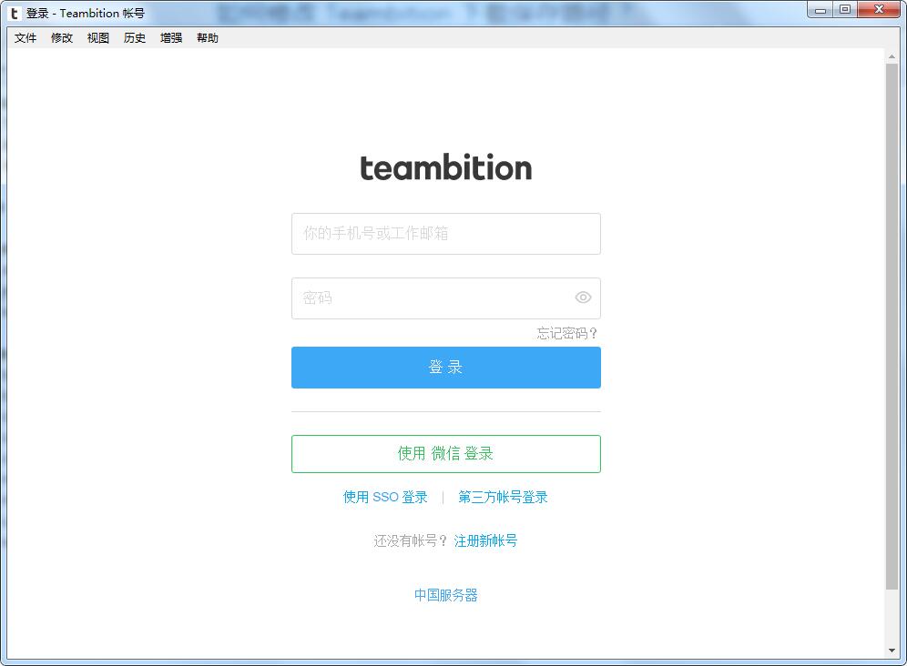
Task: Switch server via 中国服务器 link
Action: pos(445,595)
